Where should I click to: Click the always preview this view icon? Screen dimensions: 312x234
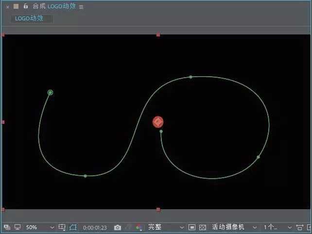[7, 227]
